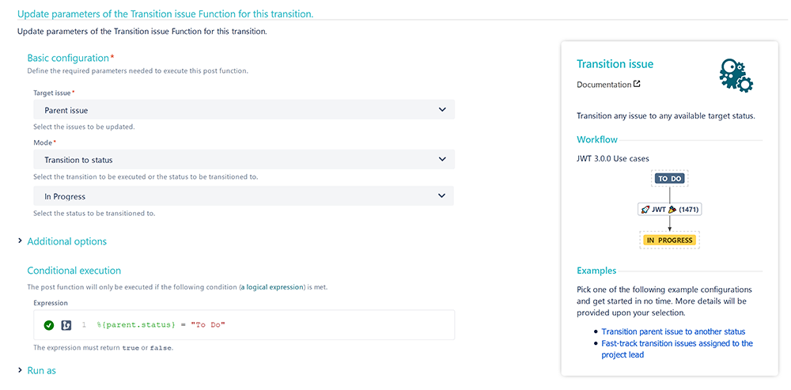This screenshot has height=390, width=791.
Task: Select 'Transition parent issue to another status' example
Action: point(673,331)
